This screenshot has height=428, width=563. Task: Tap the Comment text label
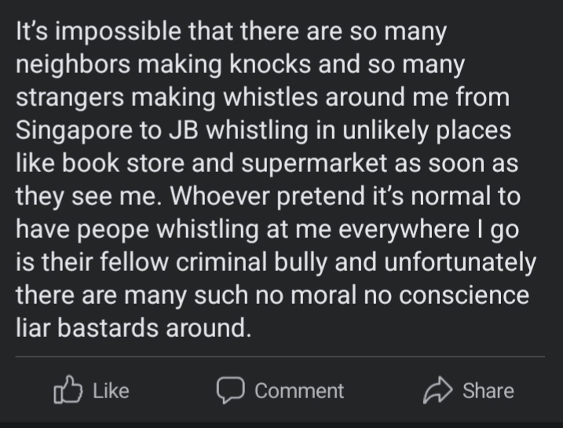(x=299, y=390)
